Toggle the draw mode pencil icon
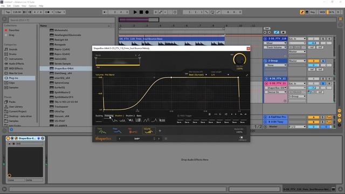Image resolution: width=345 pixels, height=194 pixels. [x=302, y=12]
